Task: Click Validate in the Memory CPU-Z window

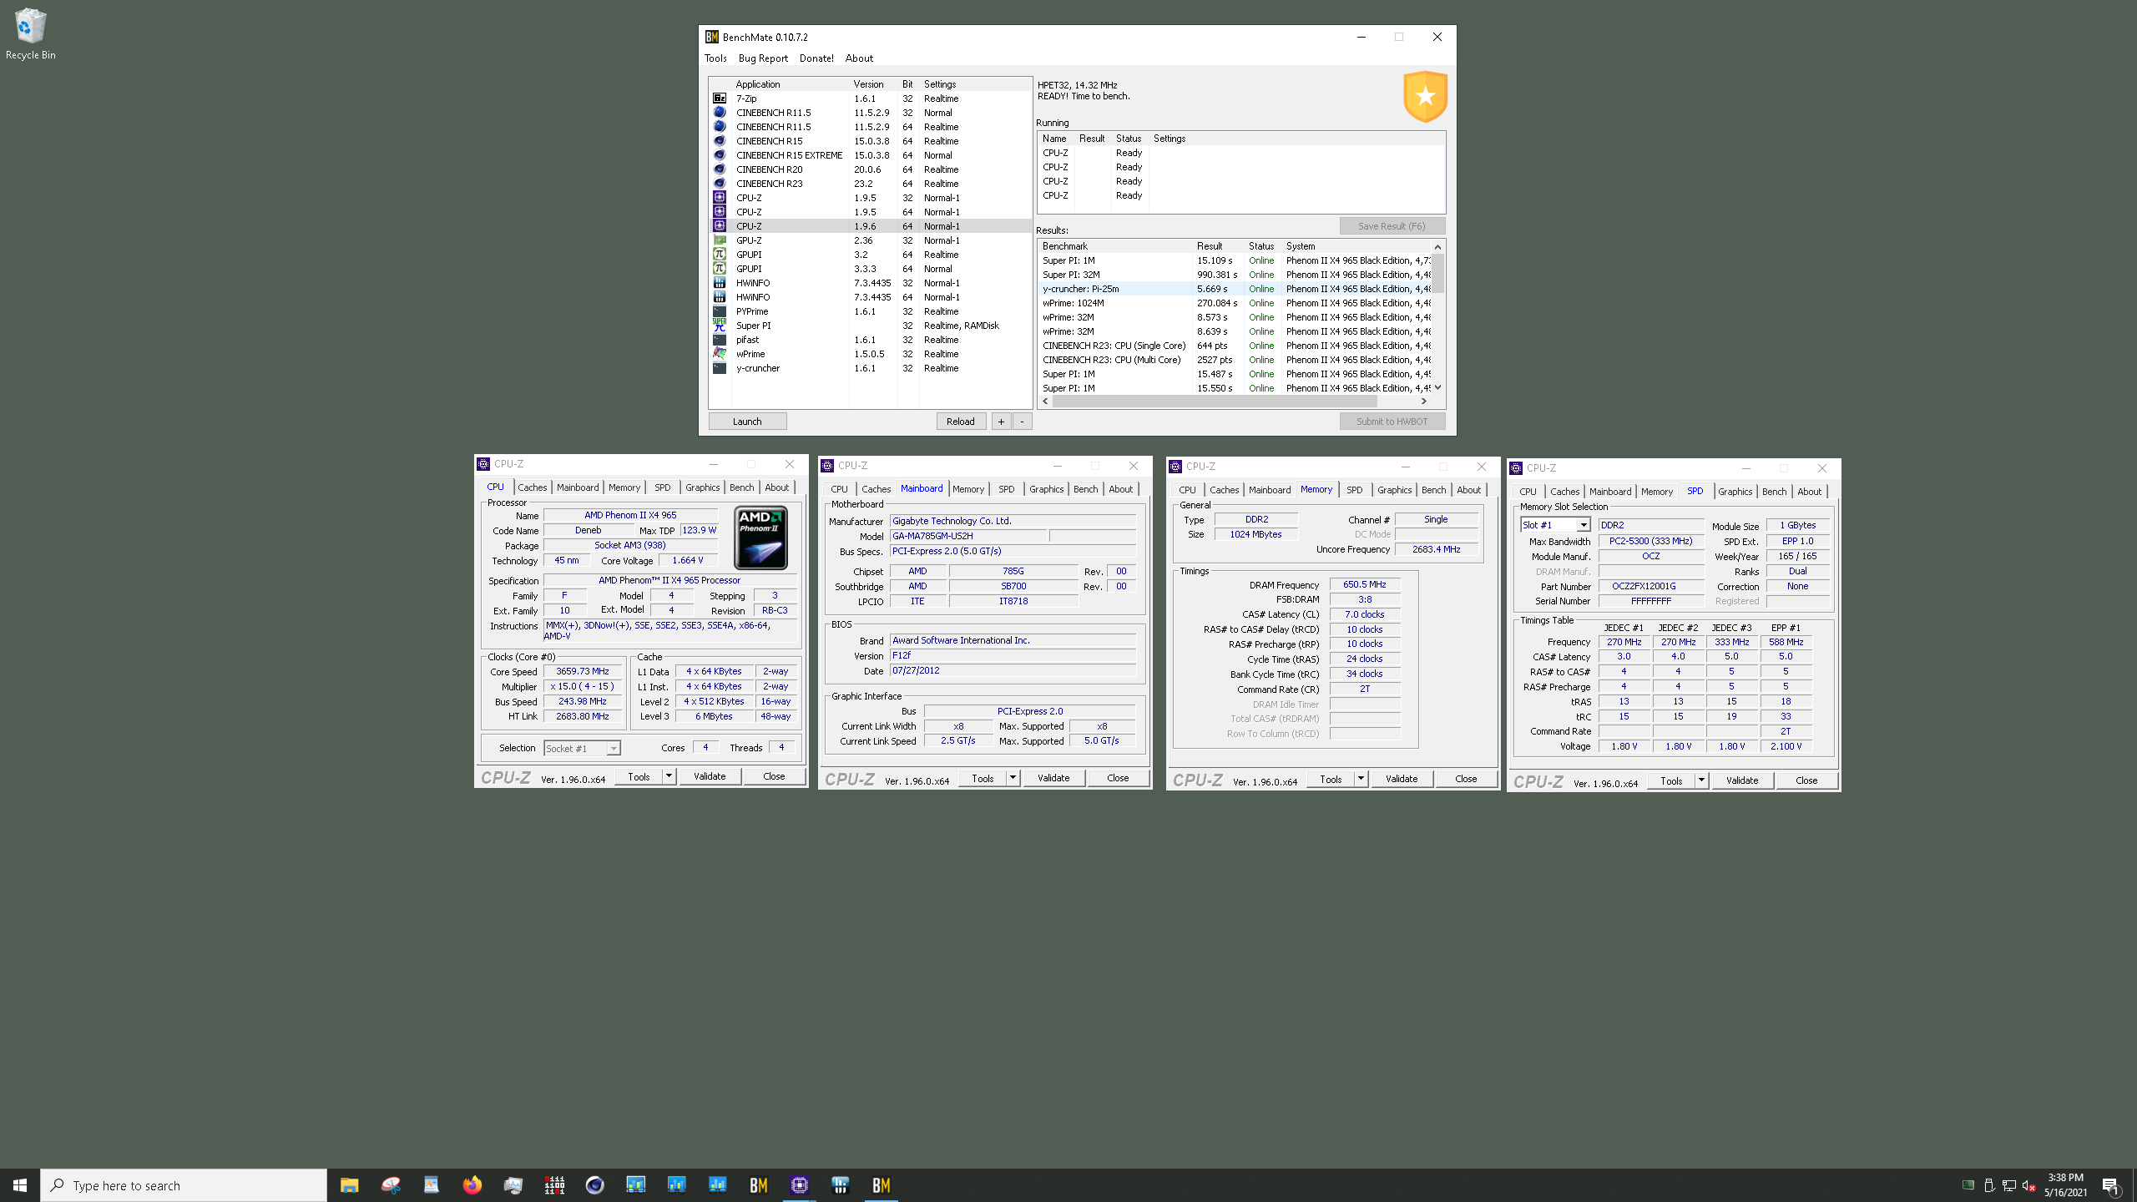Action: (1402, 779)
